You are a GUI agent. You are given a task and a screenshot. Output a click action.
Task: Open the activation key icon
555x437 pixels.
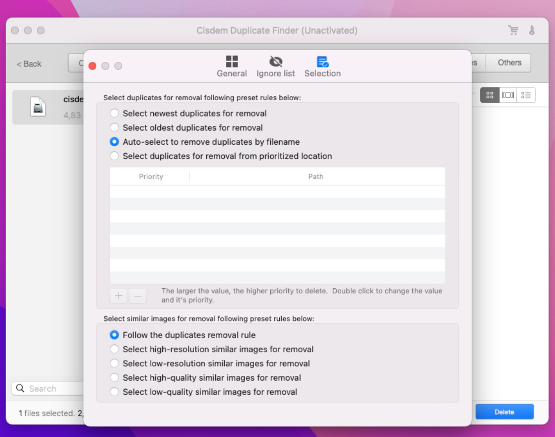click(532, 30)
